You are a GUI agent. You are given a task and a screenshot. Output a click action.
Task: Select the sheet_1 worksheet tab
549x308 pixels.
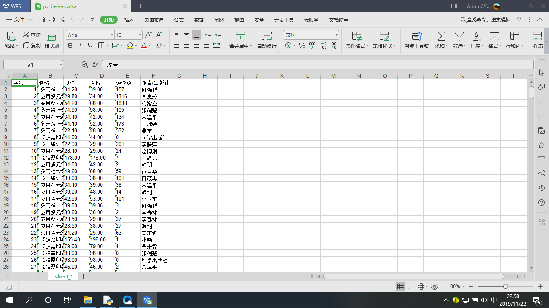64,276
